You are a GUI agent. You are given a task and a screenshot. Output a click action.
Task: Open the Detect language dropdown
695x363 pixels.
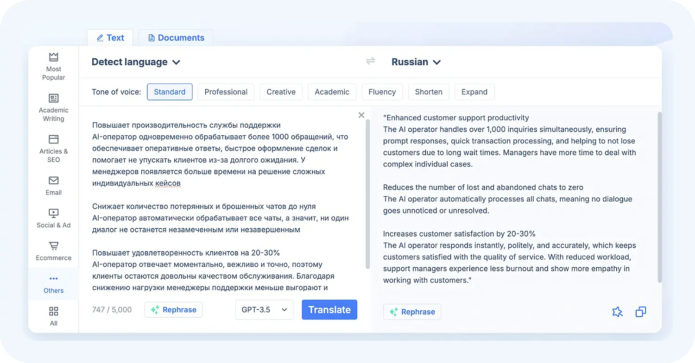[136, 62]
